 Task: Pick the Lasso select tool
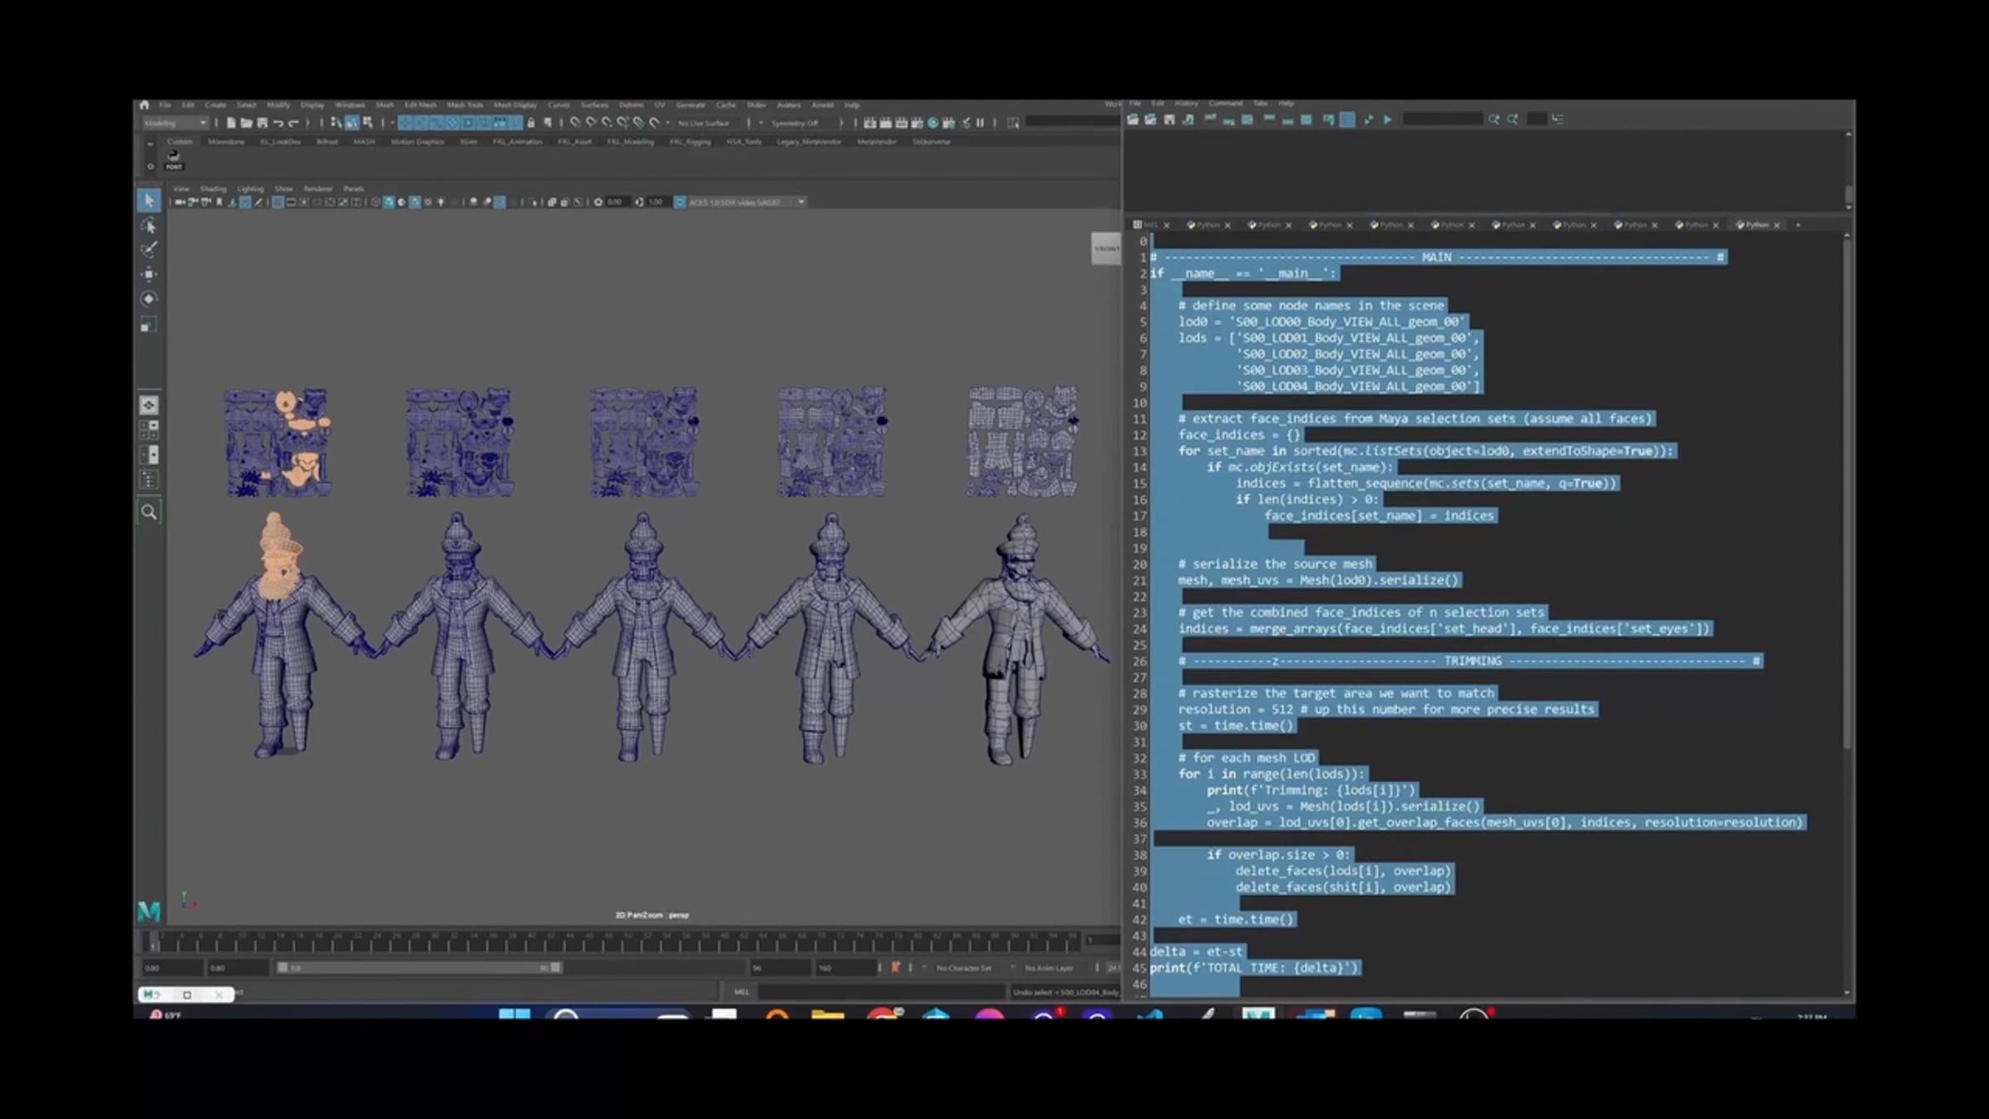coord(149,225)
